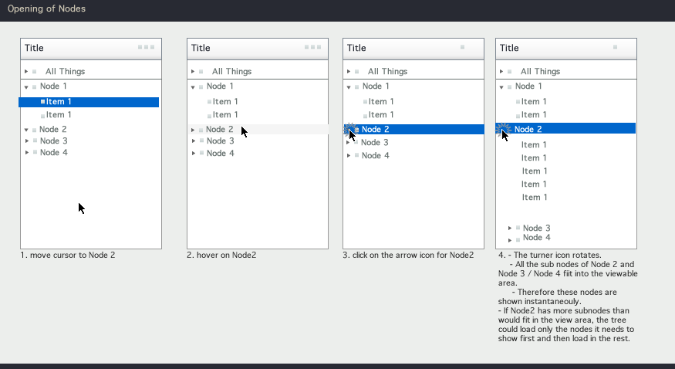Screen dimensions: 675x369
Task: Collapse Node 1 arrow in the second panel
Action: click(x=193, y=87)
